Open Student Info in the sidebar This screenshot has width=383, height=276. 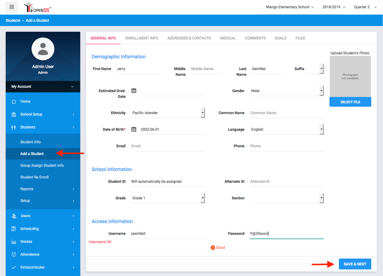(30, 142)
